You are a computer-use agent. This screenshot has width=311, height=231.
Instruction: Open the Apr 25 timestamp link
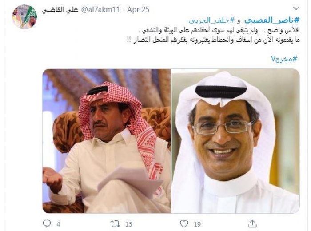click(x=138, y=10)
